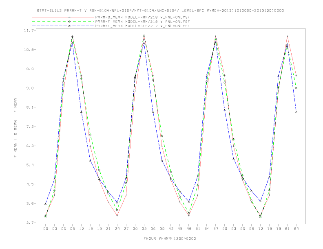323x249 pixels.
Task: Click y-axis tick label 9.0
Action: [30, 88]
